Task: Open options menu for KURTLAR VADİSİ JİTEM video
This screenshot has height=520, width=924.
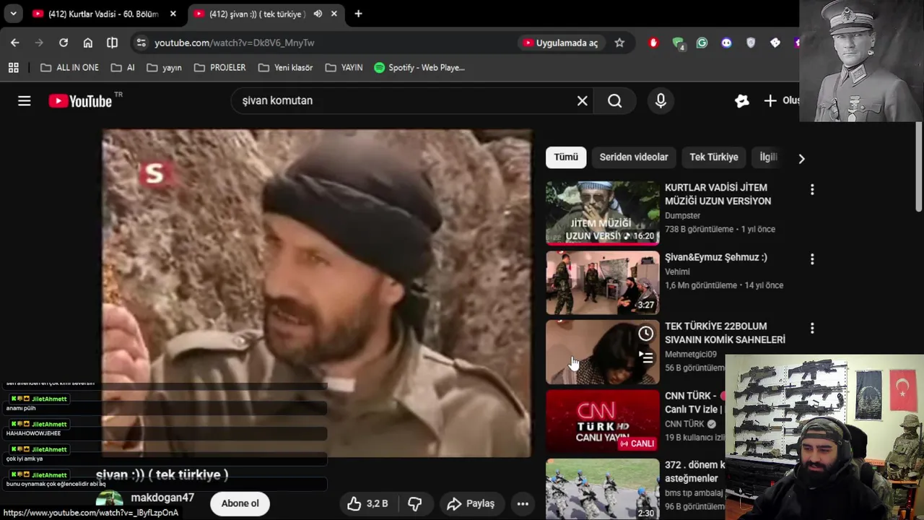Action: [812, 189]
